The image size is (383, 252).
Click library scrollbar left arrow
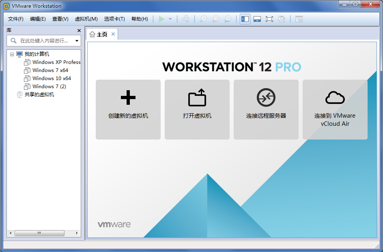pyautogui.click(x=10, y=233)
